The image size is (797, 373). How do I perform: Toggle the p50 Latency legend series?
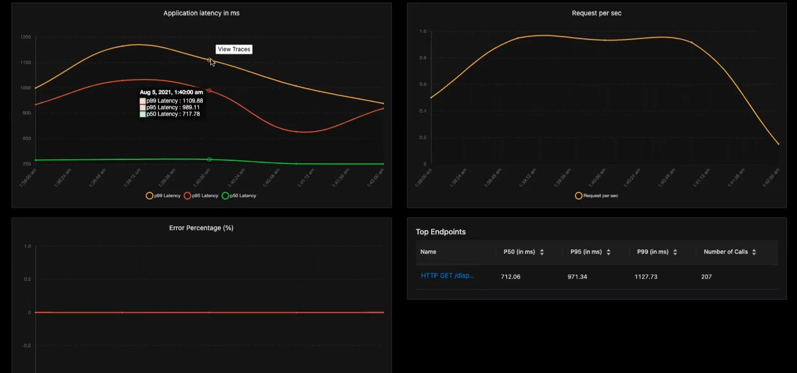click(239, 196)
